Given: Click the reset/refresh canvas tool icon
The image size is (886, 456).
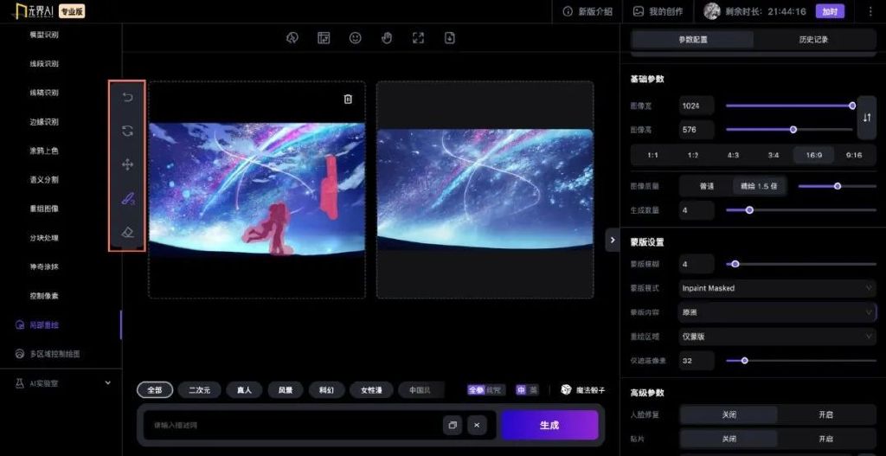Looking at the screenshot, I should [x=128, y=131].
